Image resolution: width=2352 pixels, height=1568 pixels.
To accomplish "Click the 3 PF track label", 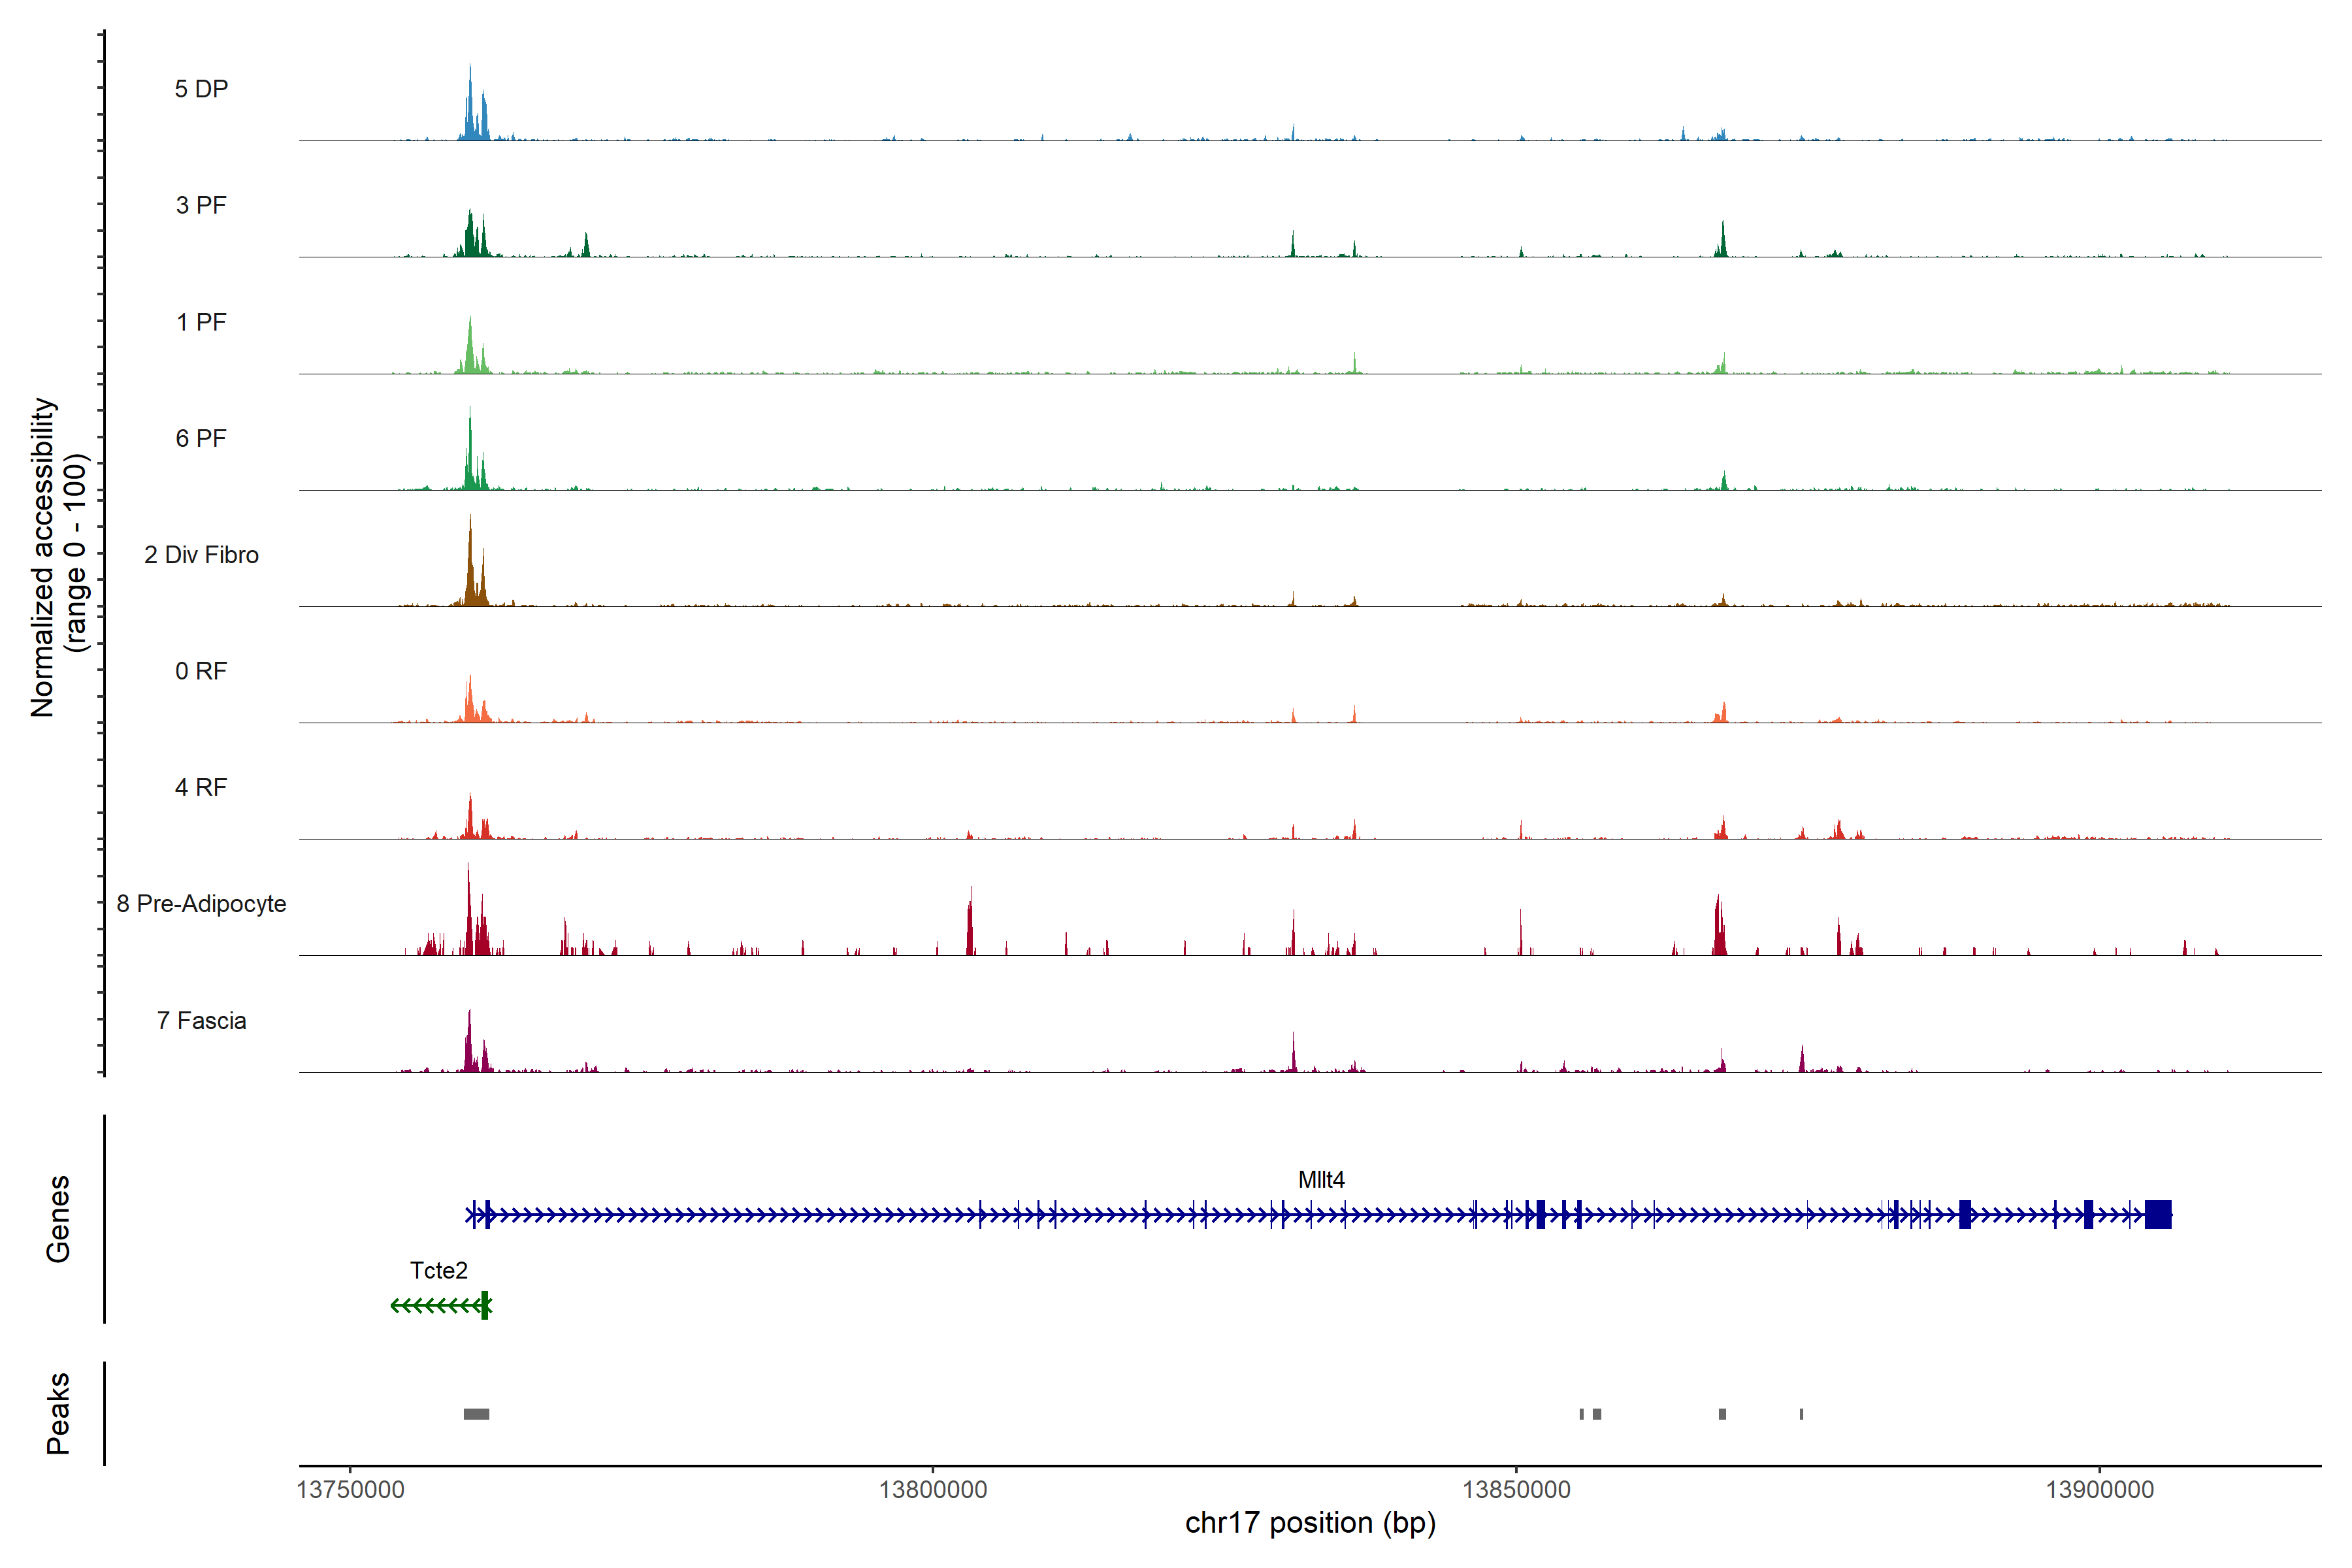I will 201,205.
